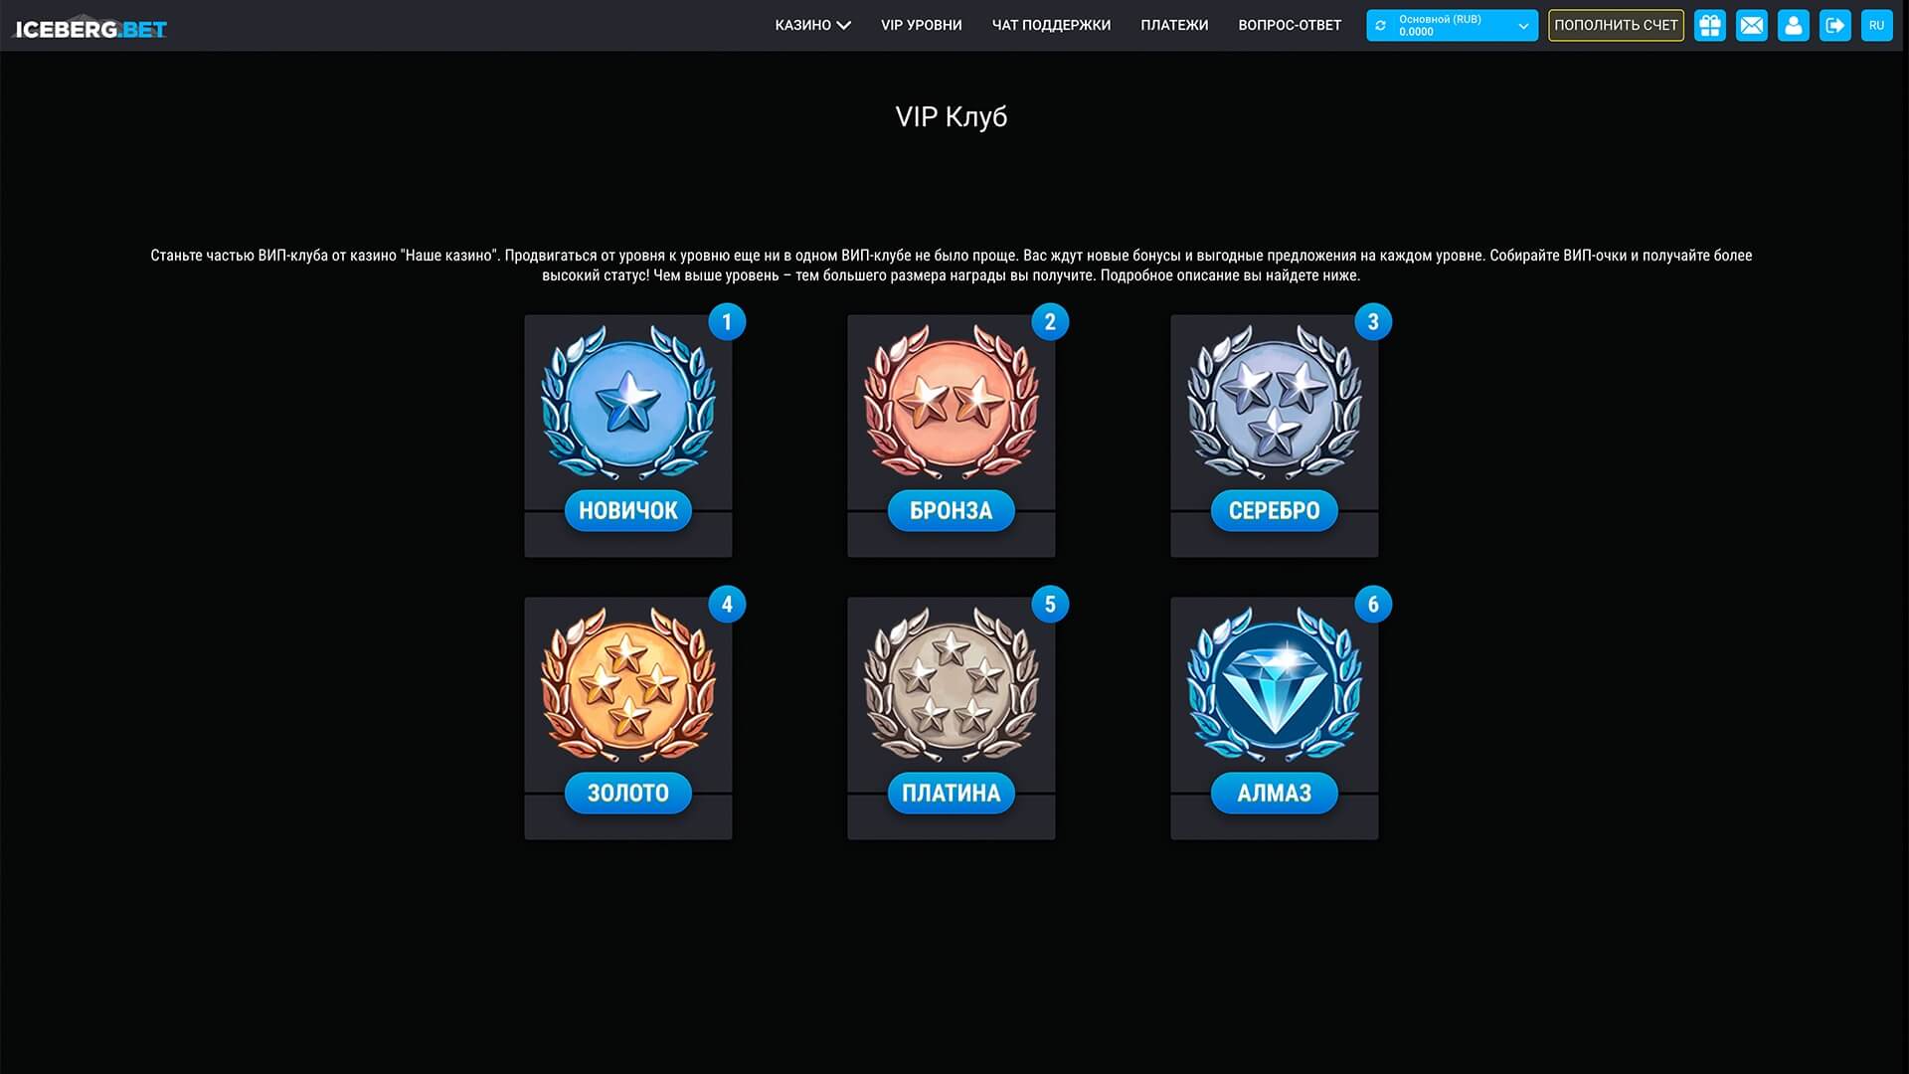1909x1074 pixels.
Task: Click the Пополнить счет button
Action: [1616, 26]
